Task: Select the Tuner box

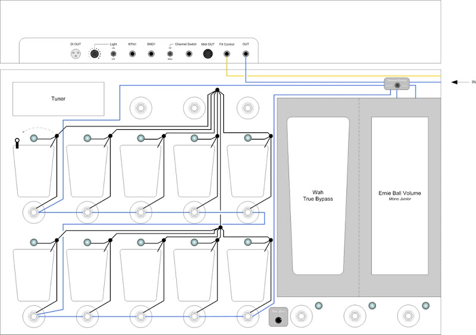Action: point(58,99)
